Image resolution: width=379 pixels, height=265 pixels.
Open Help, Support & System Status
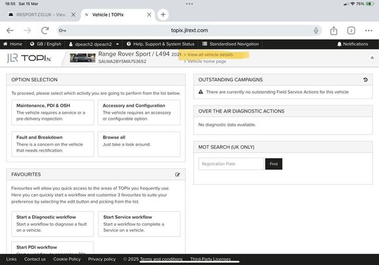[160, 44]
